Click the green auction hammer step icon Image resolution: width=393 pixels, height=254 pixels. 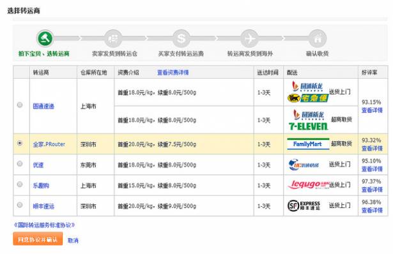pyautogui.click(x=45, y=38)
